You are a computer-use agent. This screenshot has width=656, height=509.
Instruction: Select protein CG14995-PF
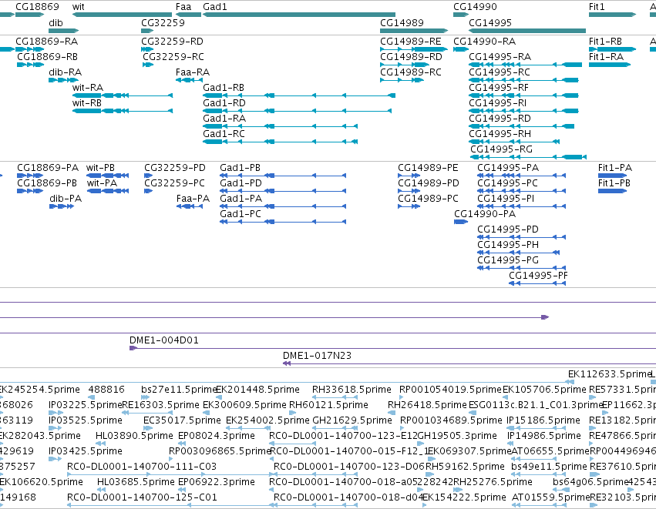(537, 283)
